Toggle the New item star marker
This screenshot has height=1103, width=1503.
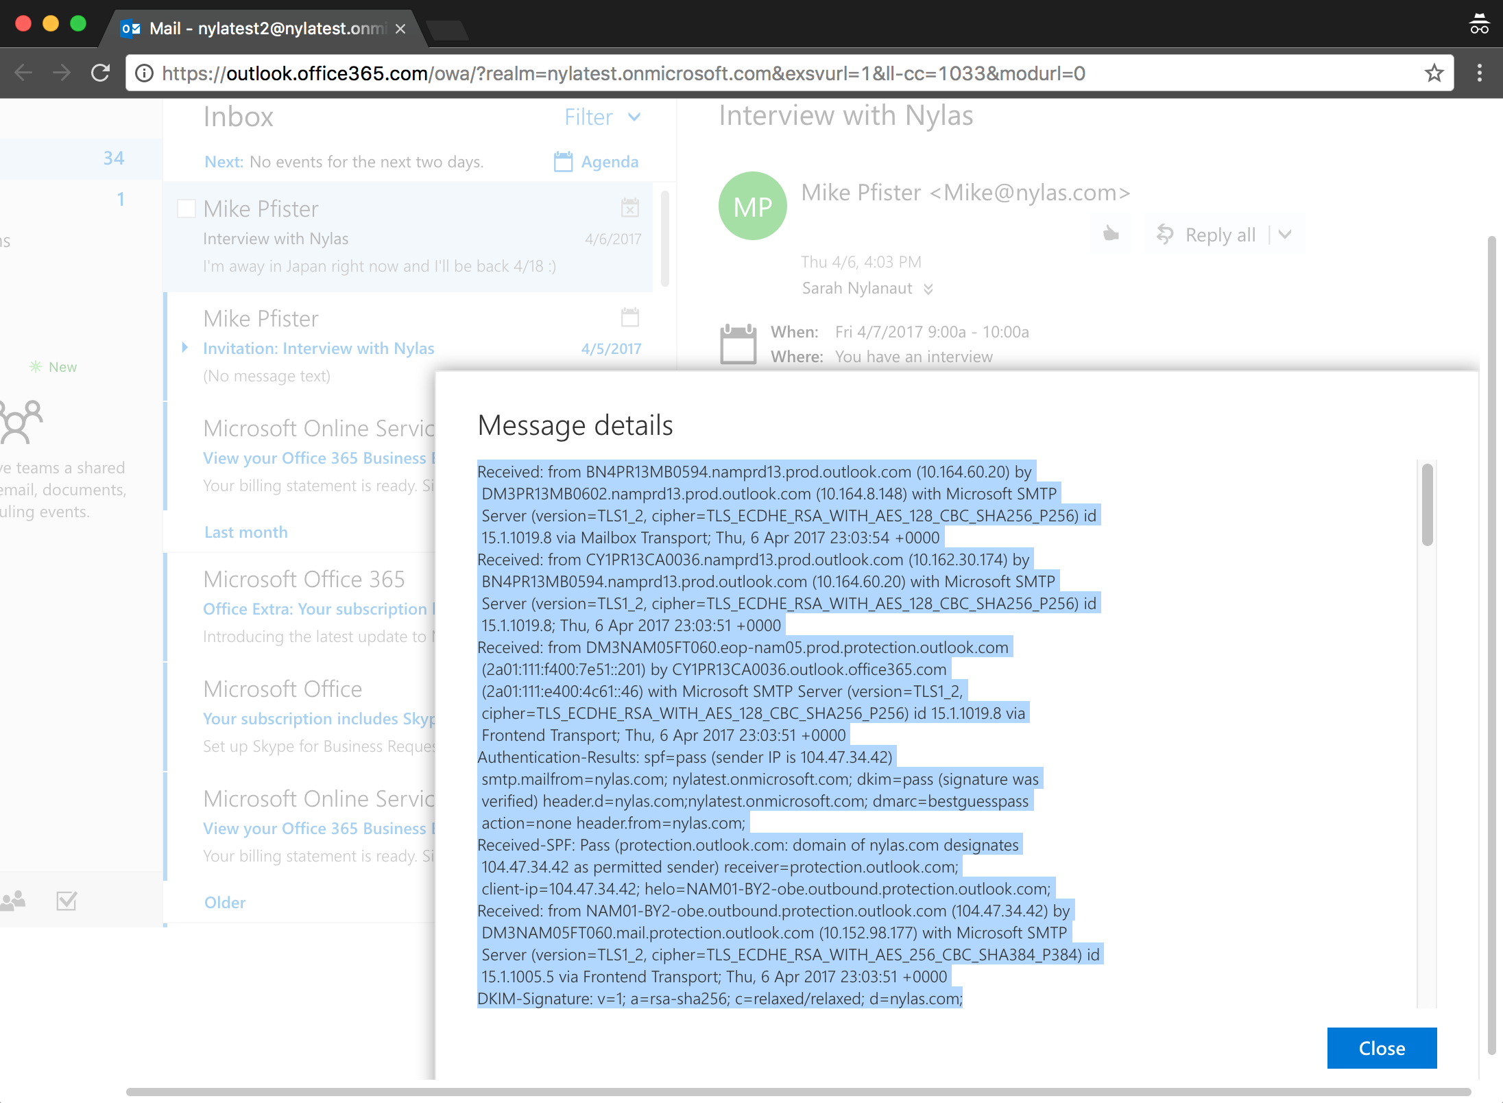35,366
